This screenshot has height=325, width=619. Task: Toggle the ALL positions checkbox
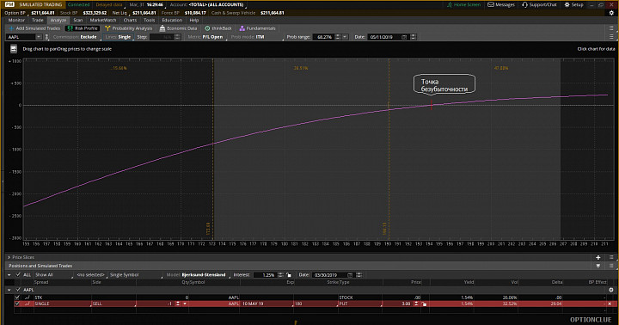point(18,274)
